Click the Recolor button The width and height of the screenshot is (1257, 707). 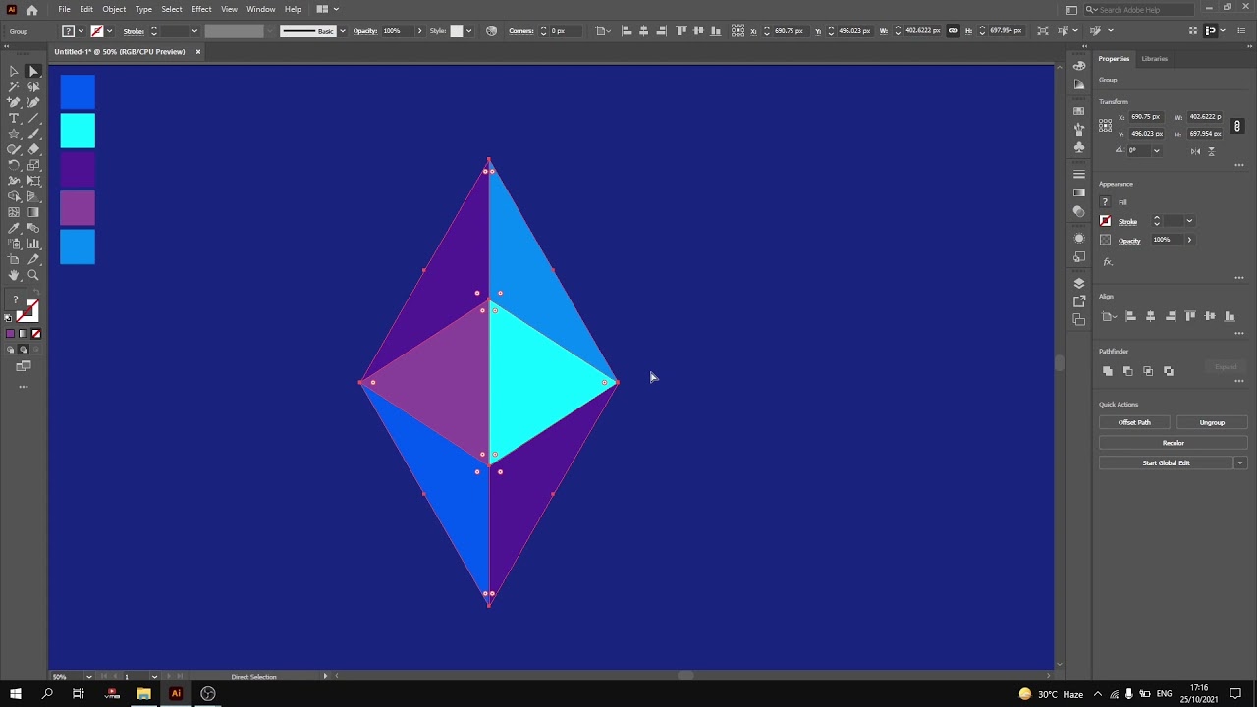1174,443
